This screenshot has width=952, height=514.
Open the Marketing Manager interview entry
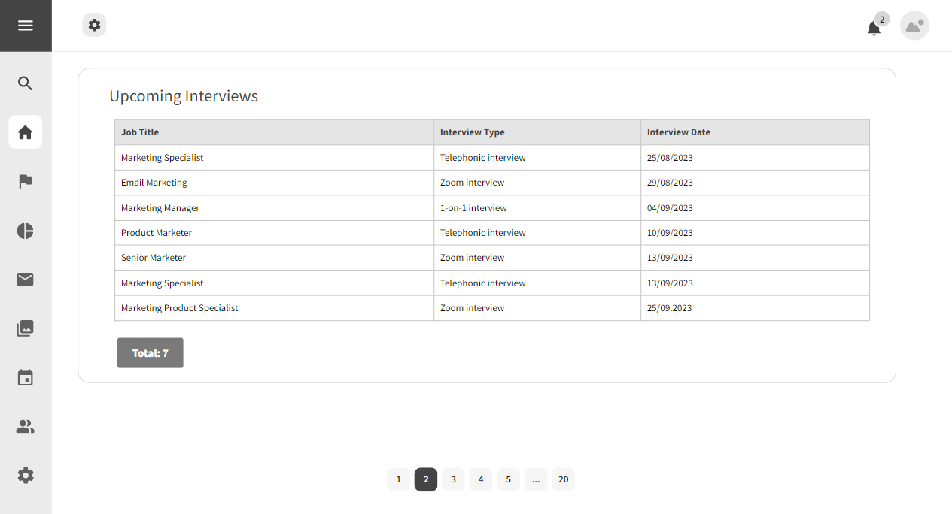pyautogui.click(x=160, y=207)
